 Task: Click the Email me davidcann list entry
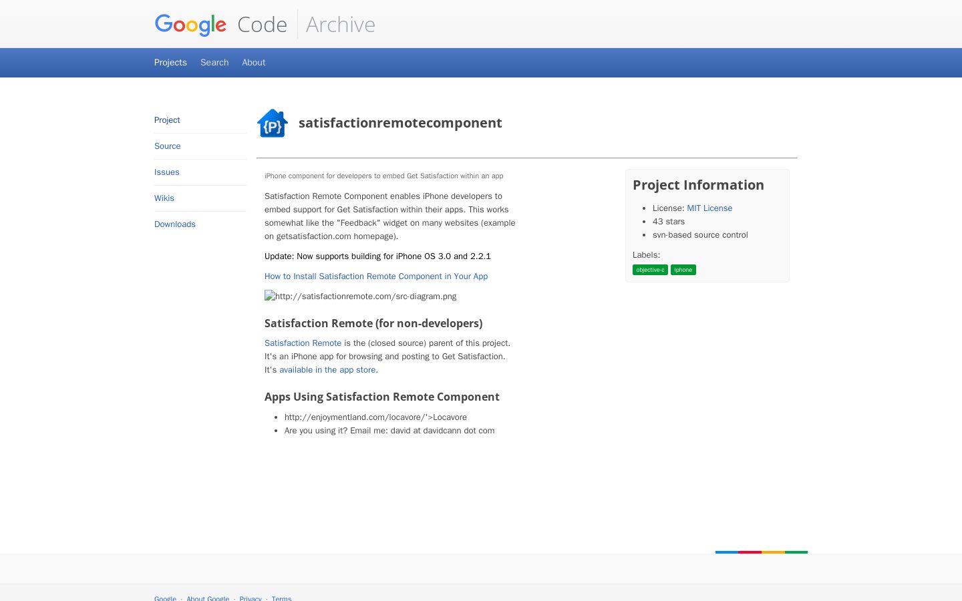(x=389, y=431)
